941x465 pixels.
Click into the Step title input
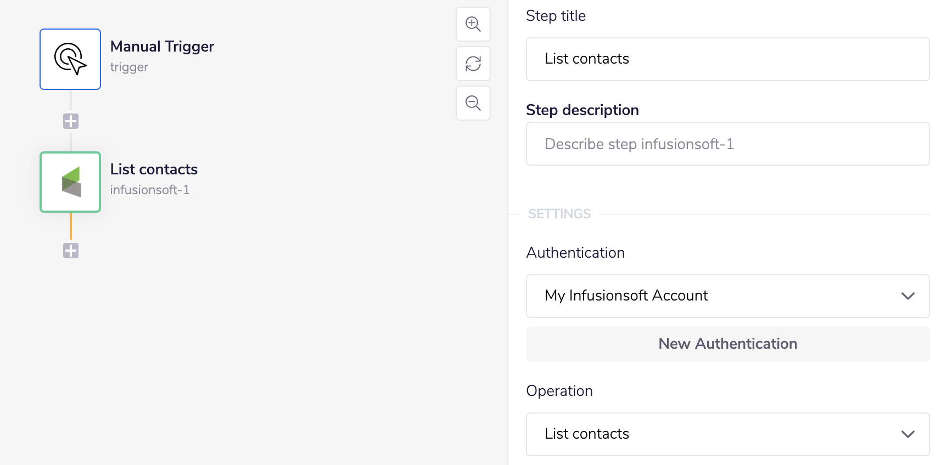tap(727, 59)
